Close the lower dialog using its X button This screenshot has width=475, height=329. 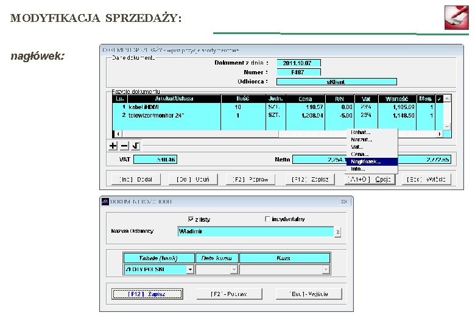click(344, 202)
